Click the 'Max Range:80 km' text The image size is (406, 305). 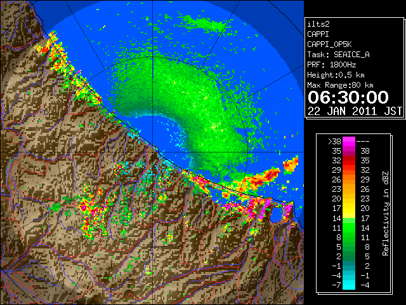tap(340, 85)
